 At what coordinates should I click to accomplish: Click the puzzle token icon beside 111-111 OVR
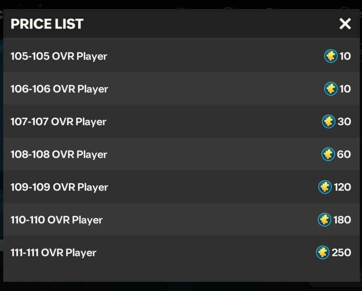point(322,252)
